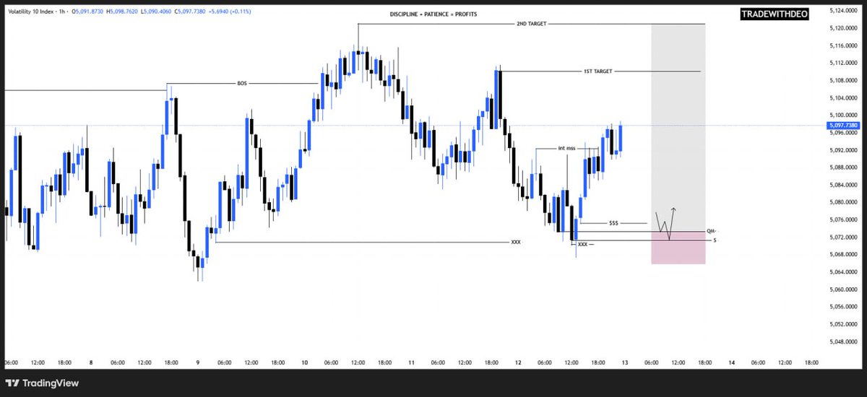Click the day 11 time axis label
This screenshot has height=397, width=867.
tap(411, 363)
